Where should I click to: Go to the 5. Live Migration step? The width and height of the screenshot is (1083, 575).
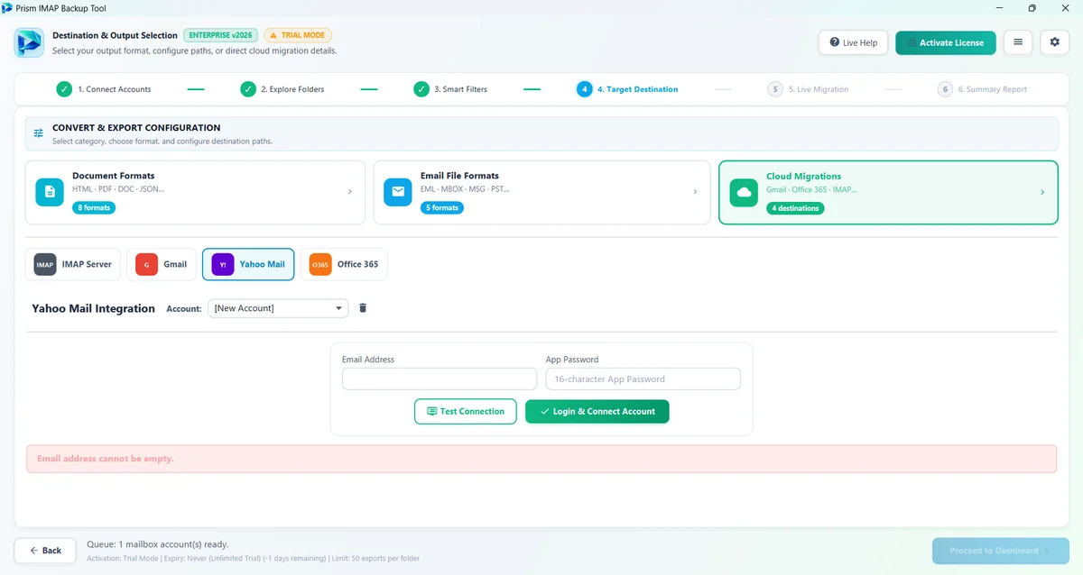[808, 89]
